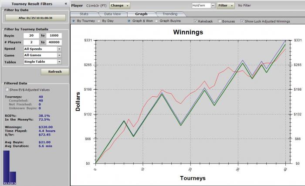The image size is (305, 186).
Task: Click the Dollars y-axis label
Action: 78,101
